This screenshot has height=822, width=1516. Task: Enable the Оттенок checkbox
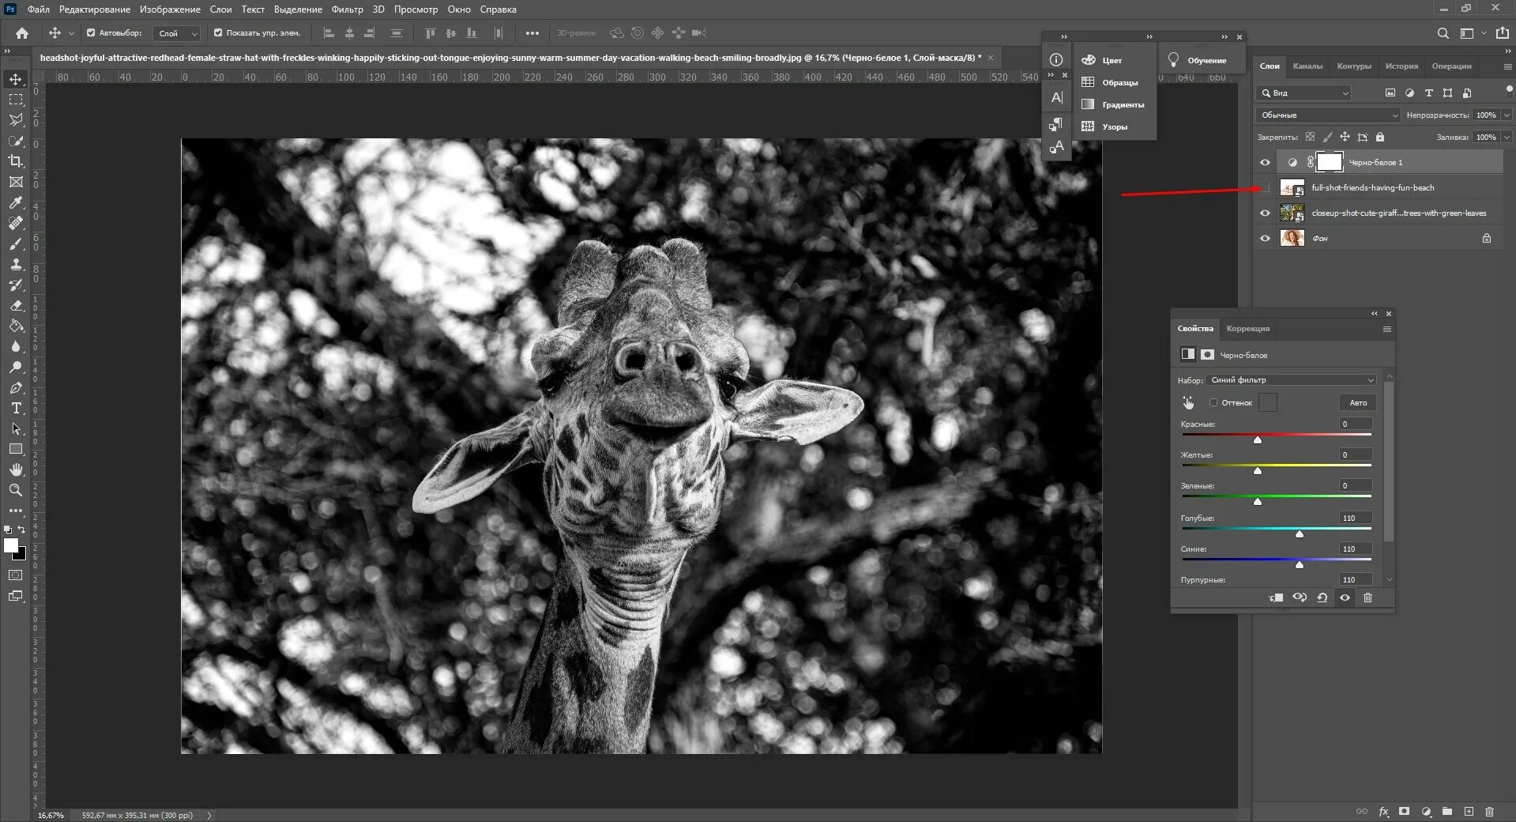tap(1213, 402)
